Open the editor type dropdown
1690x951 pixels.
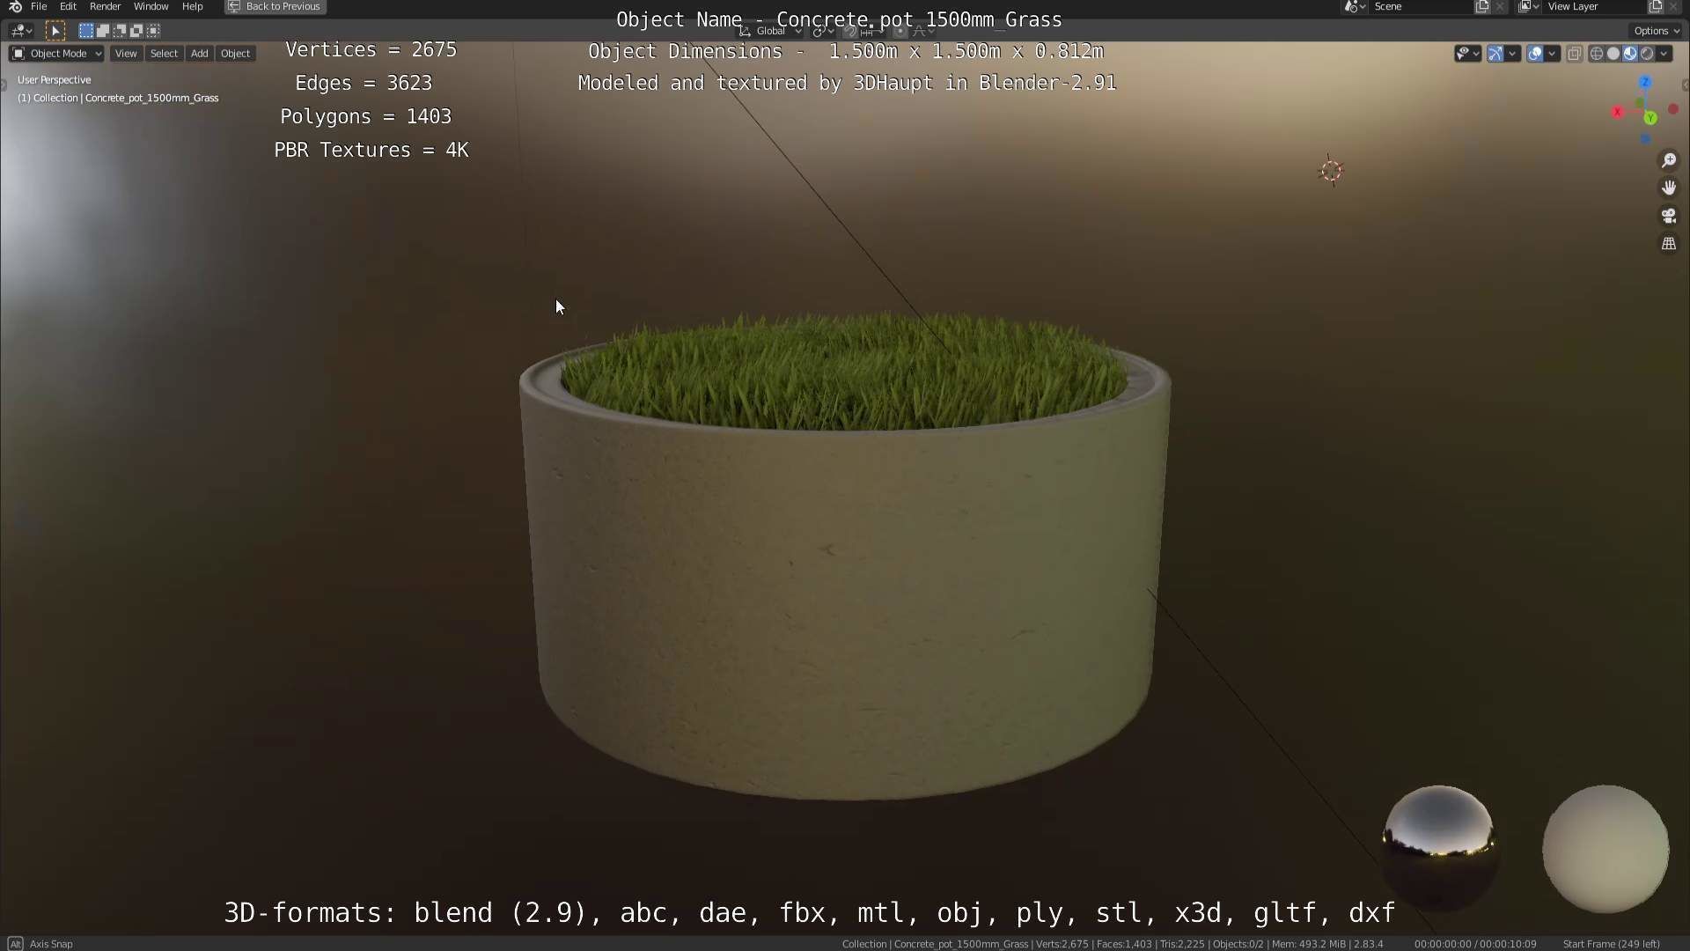(x=22, y=31)
